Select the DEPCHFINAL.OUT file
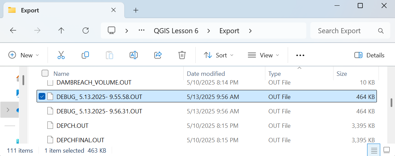 80,140
